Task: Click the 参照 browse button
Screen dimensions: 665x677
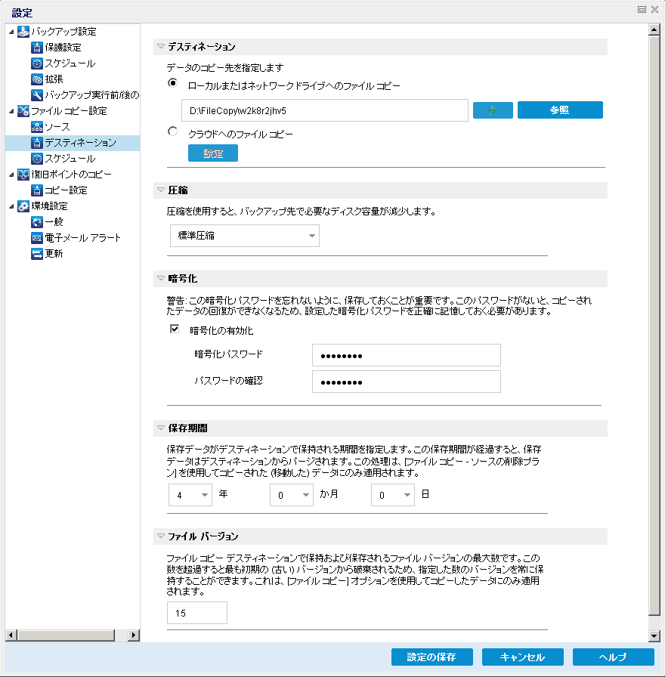Action: 559,110
